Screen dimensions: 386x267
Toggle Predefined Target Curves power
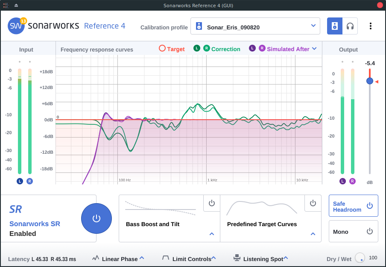(x=313, y=203)
